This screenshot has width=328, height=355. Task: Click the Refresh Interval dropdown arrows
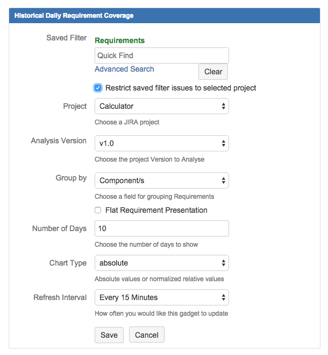(x=223, y=297)
